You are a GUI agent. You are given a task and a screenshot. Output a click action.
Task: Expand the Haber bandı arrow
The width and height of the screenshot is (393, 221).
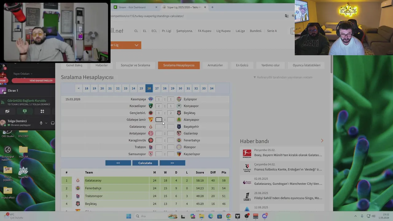click(x=322, y=141)
